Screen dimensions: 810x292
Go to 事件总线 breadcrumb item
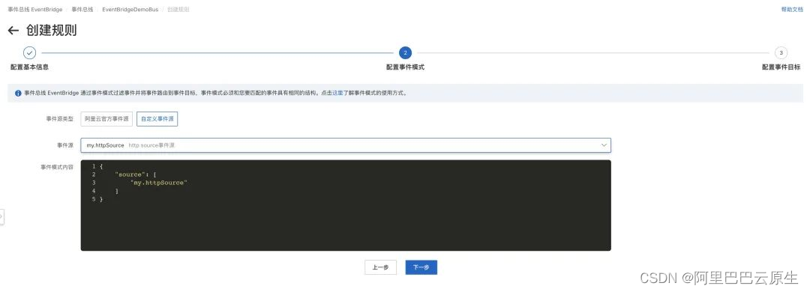point(82,9)
